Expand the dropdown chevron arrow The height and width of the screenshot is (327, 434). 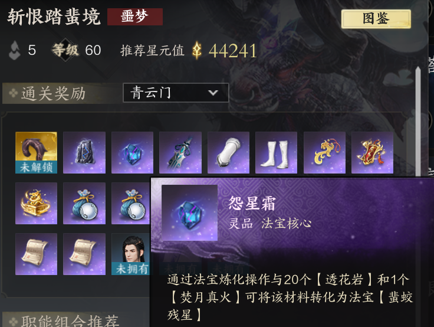point(213,93)
